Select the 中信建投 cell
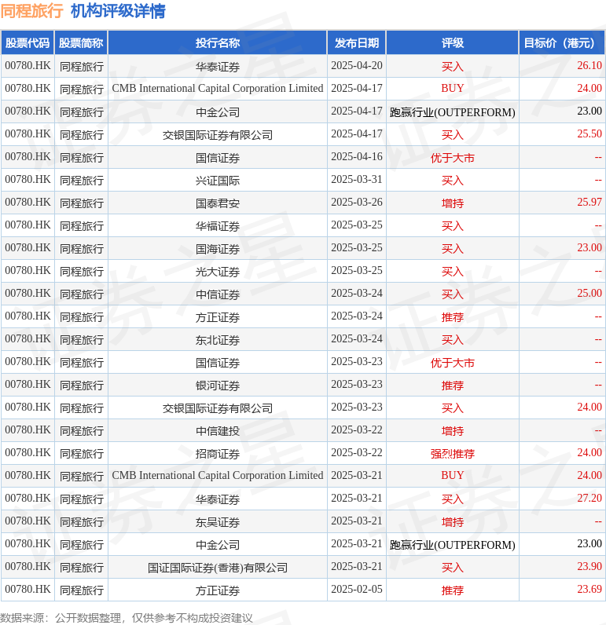 point(218,430)
